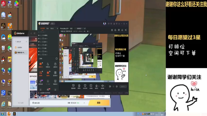Expand the server selection chevron in WeGame

click(84, 103)
